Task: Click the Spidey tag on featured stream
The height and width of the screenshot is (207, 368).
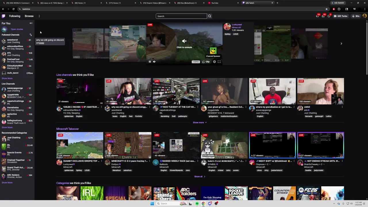Action: coord(227,34)
